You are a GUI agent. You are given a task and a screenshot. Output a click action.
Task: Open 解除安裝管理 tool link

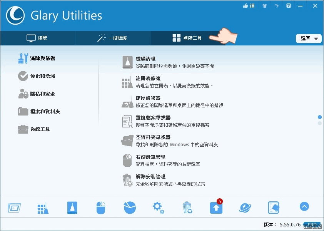[x=150, y=177]
